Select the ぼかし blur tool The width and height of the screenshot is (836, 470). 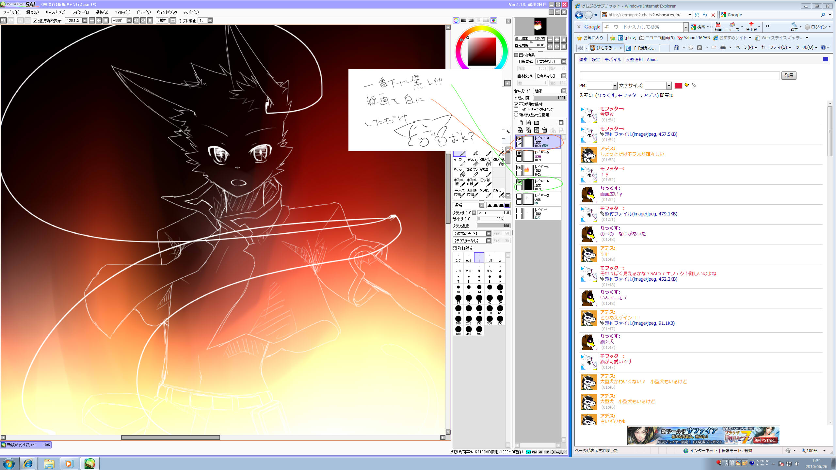coord(499,193)
